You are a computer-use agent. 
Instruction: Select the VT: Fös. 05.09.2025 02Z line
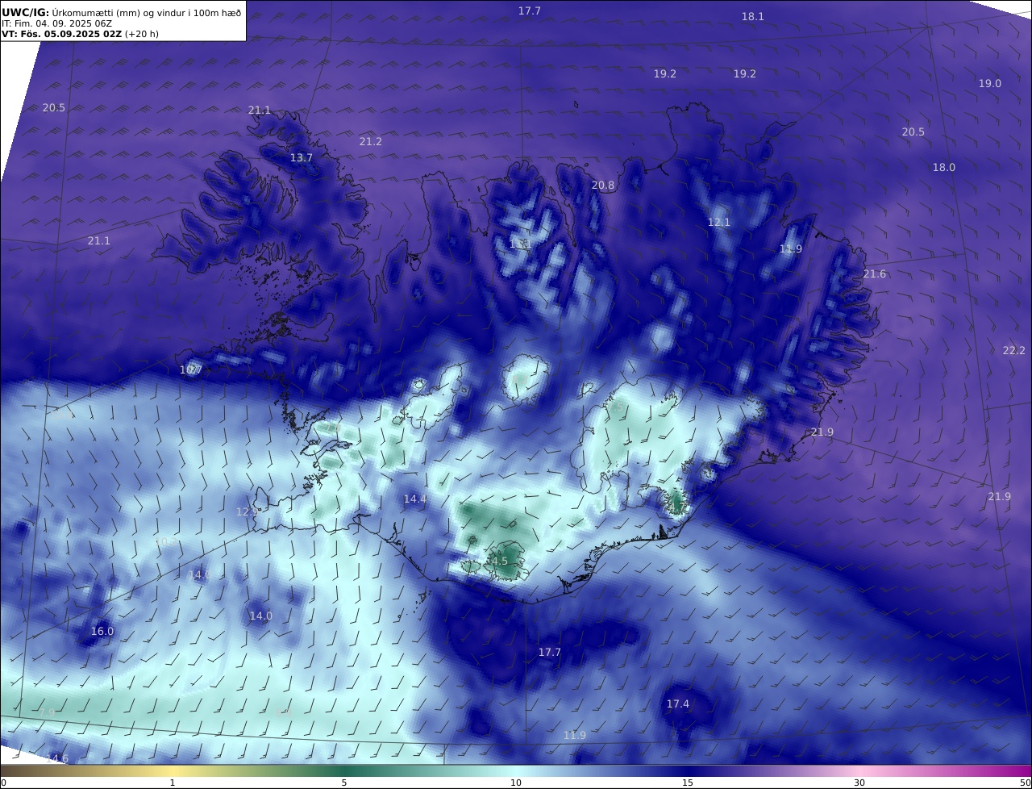(x=60, y=35)
